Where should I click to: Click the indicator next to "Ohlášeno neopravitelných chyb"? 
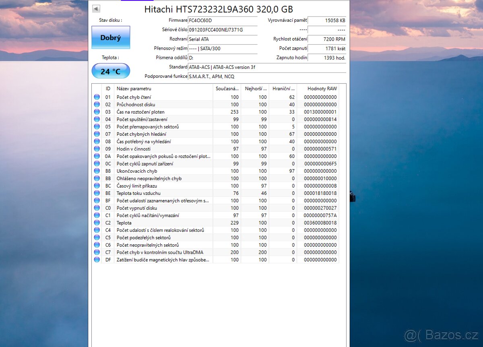pos(97,178)
